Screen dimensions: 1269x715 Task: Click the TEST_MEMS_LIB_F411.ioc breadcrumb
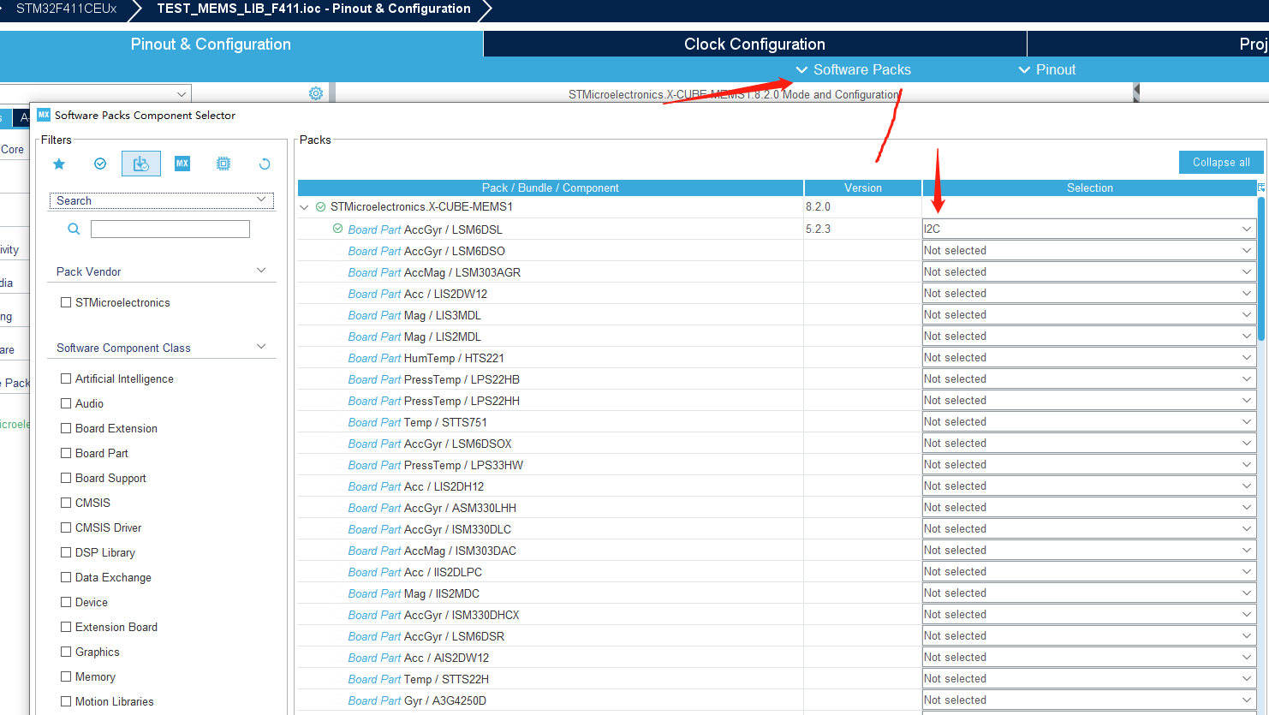[x=313, y=9]
